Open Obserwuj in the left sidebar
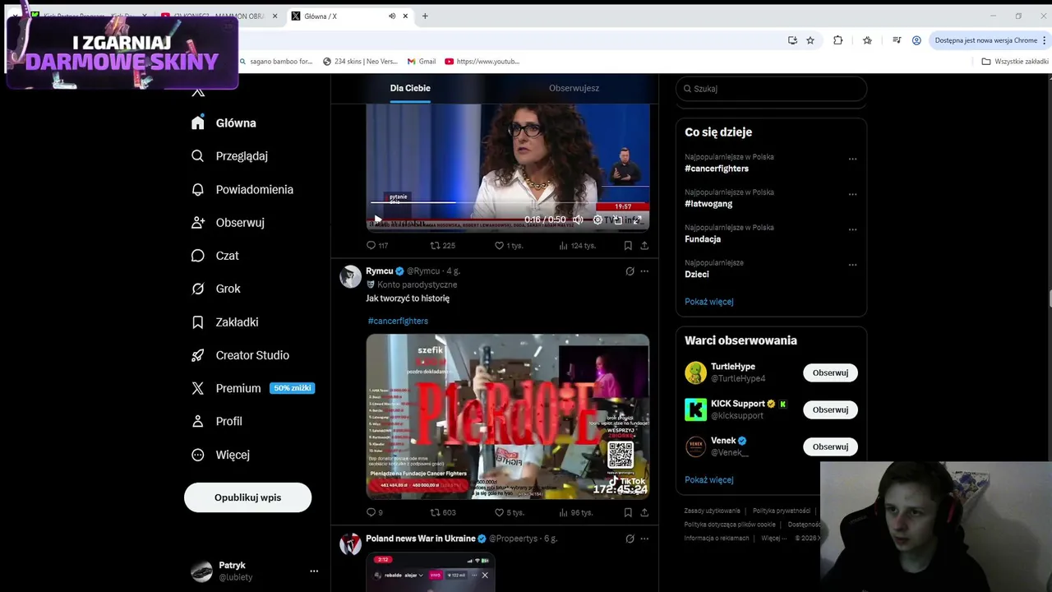The image size is (1052, 592). 228,222
